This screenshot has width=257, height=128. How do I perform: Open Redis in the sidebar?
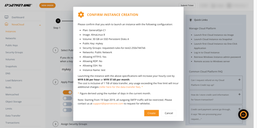point(8,88)
